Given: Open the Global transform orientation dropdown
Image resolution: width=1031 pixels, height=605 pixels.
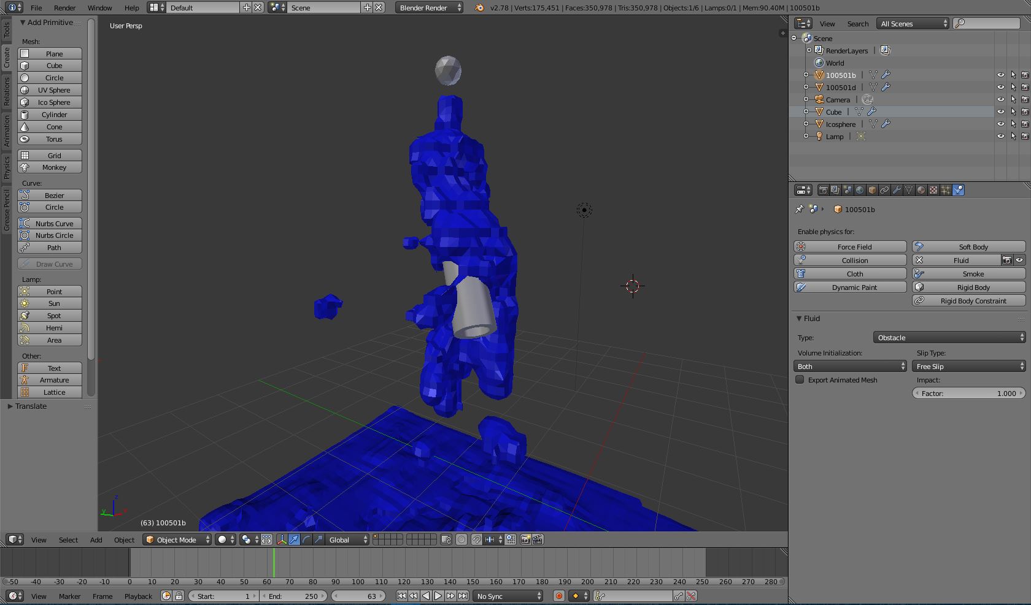Looking at the screenshot, I should [x=348, y=539].
